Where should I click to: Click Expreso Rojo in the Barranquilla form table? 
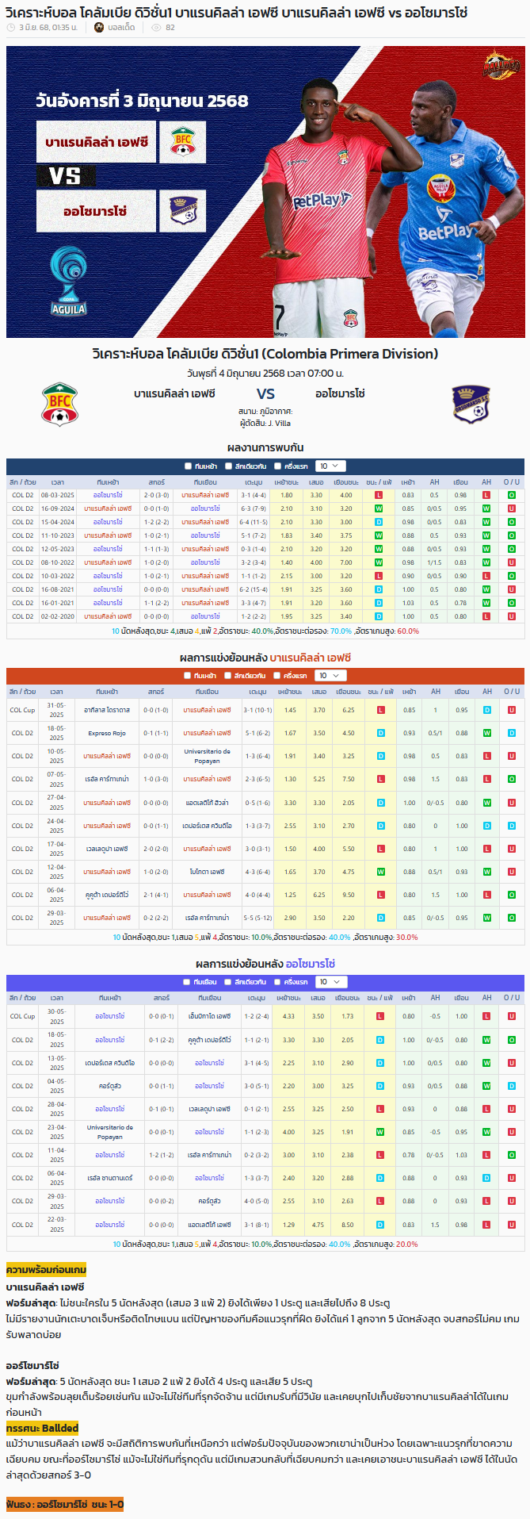tap(107, 734)
